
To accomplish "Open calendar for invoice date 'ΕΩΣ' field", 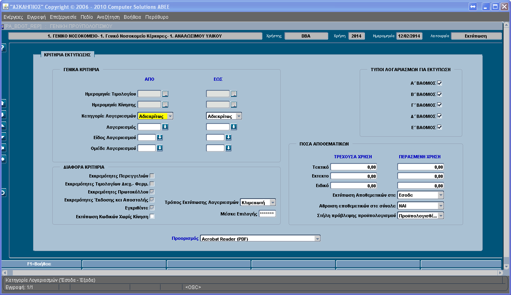I will coord(234,94).
